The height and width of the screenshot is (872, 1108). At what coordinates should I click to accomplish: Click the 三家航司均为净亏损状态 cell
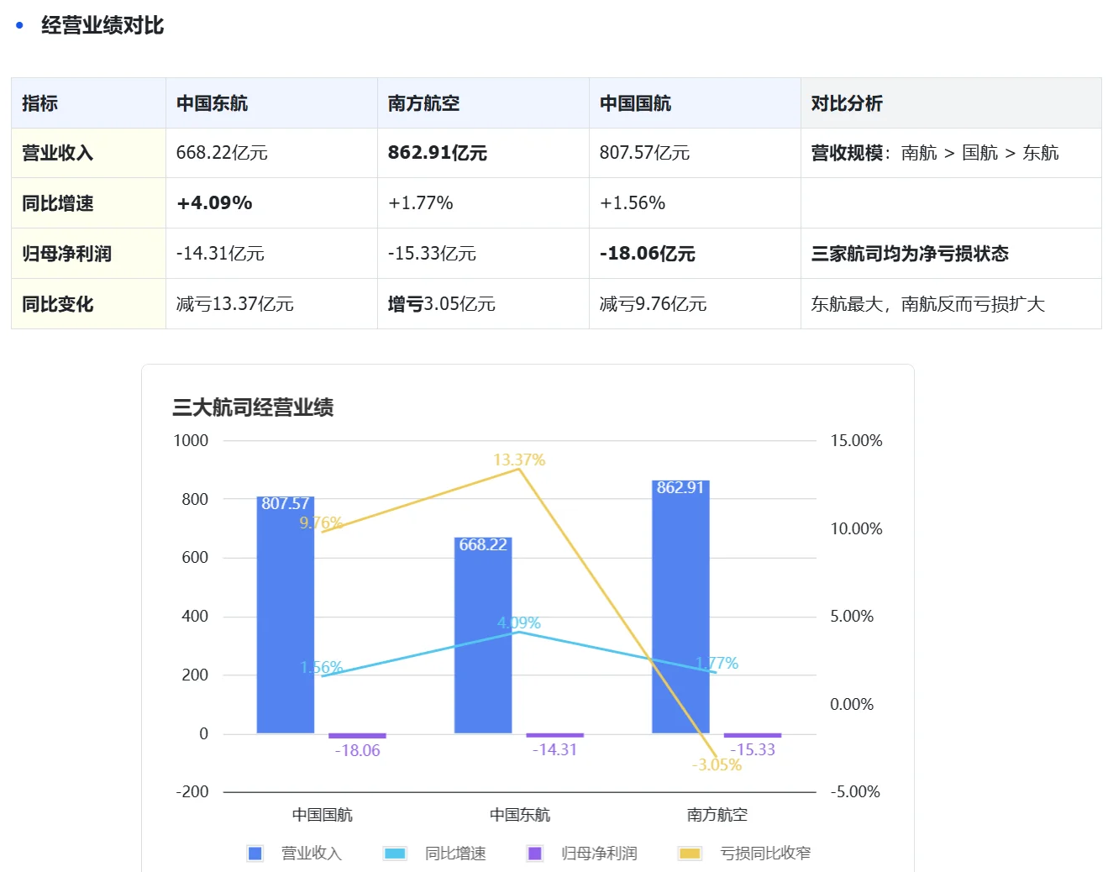951,254
